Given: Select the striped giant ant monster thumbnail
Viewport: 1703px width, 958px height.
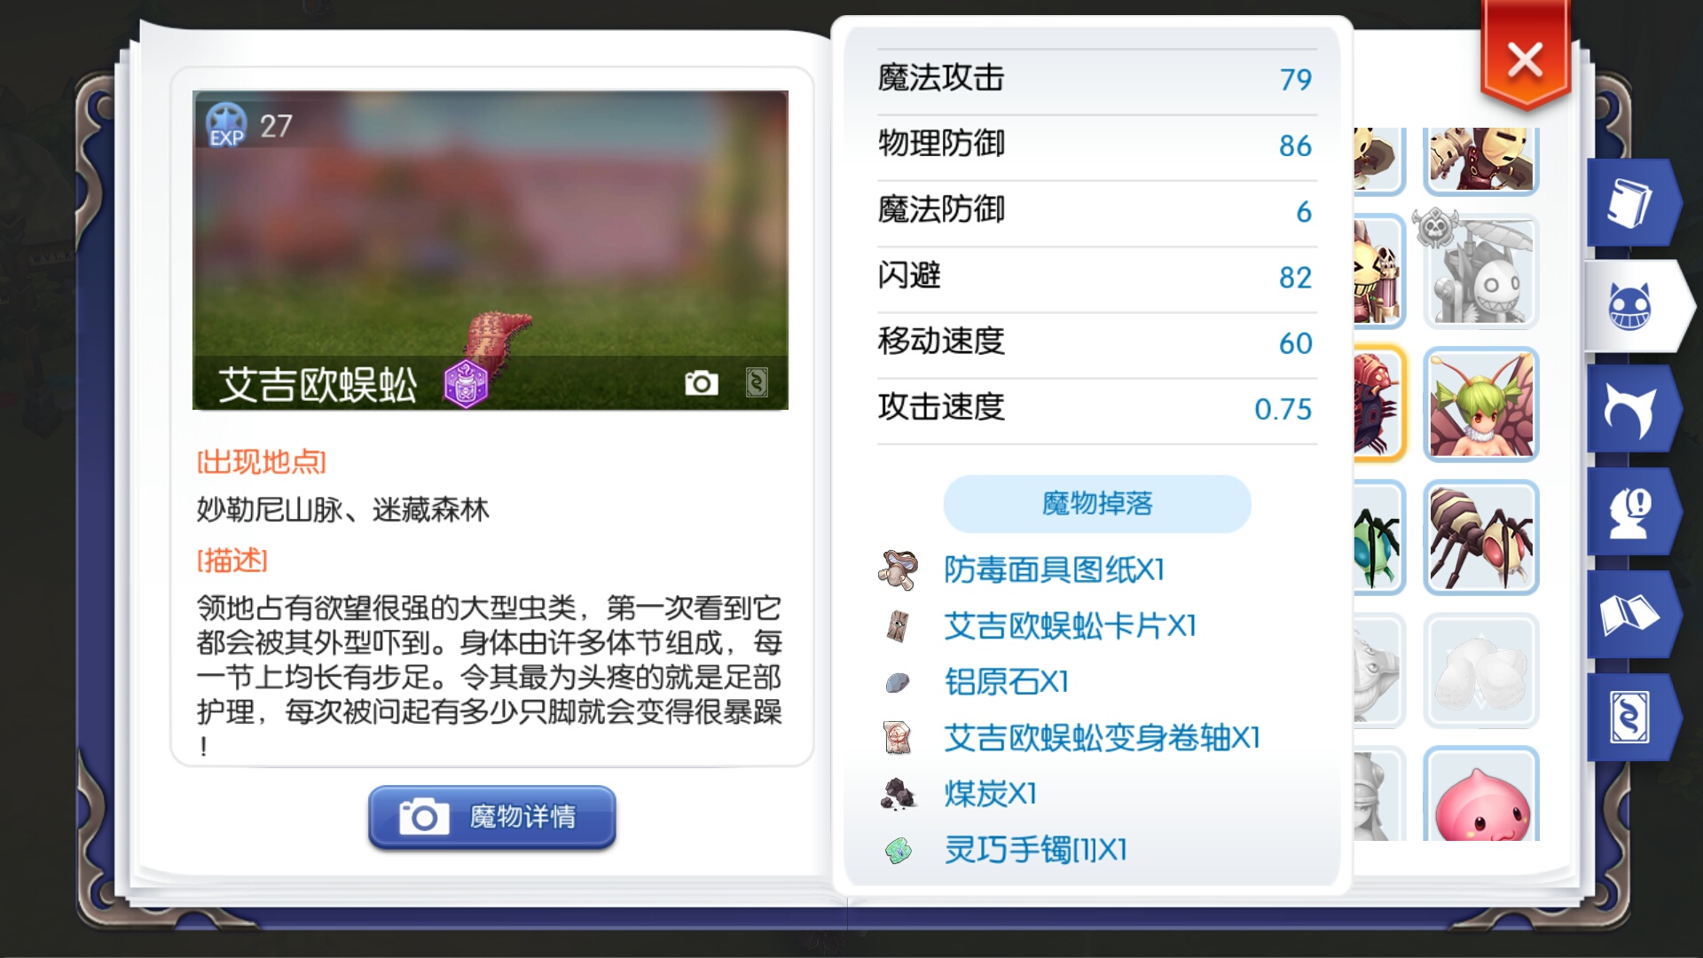Looking at the screenshot, I should coord(1481,538).
